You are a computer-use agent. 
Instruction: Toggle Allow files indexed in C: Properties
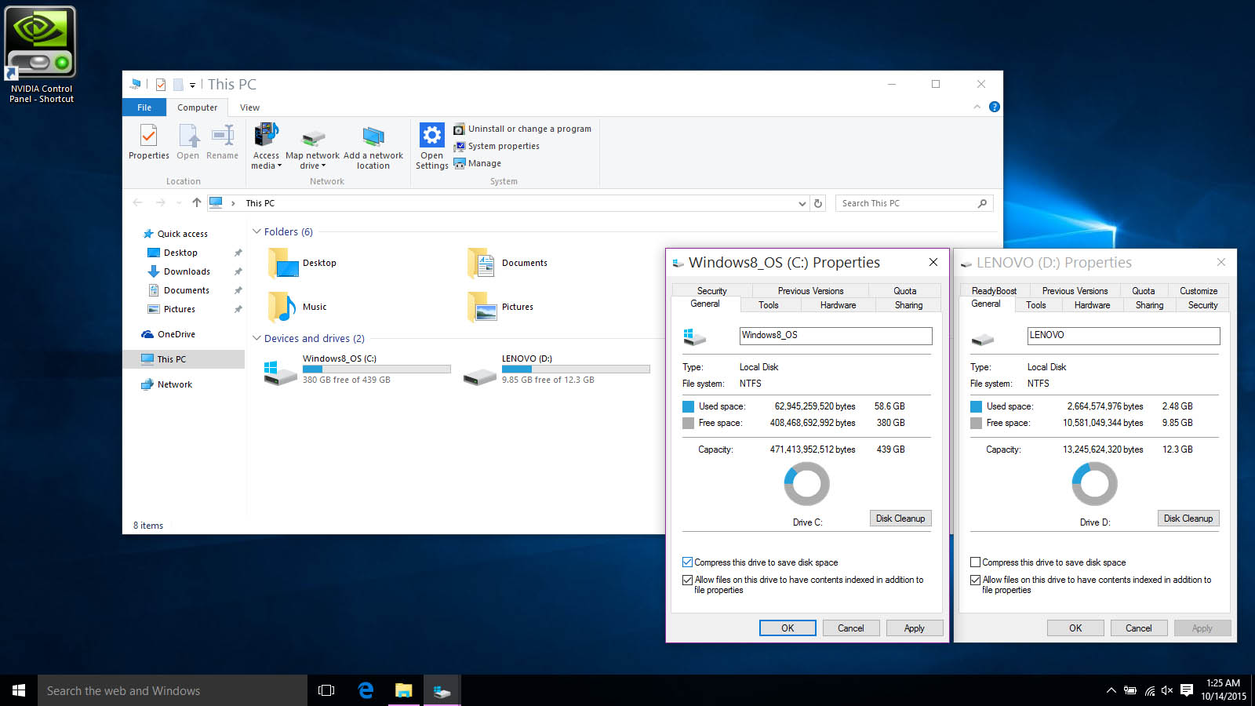tap(687, 580)
